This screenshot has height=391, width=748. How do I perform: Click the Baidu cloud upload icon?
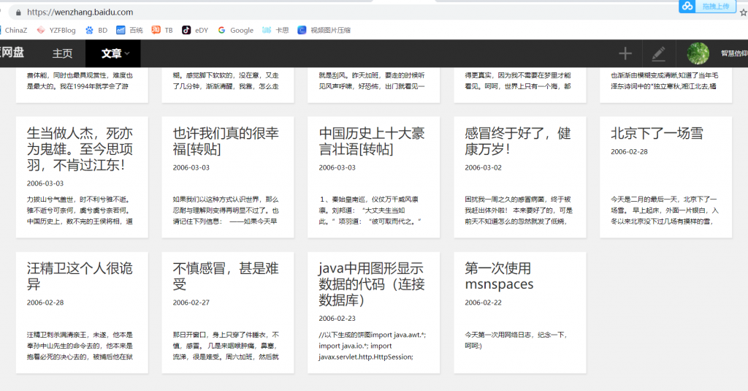pos(687,6)
